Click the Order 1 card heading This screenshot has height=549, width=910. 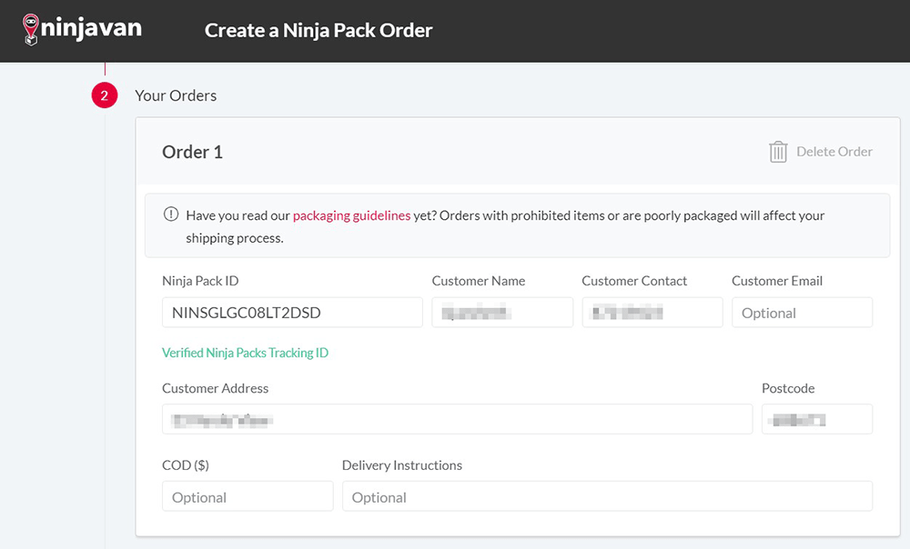tap(192, 152)
